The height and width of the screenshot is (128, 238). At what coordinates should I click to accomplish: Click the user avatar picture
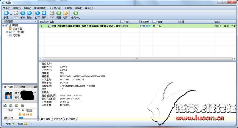pyautogui.click(x=9, y=95)
